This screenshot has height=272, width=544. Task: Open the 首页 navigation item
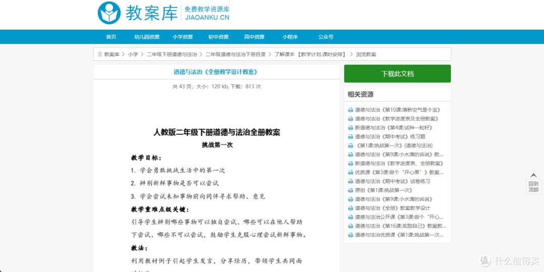click(x=111, y=37)
